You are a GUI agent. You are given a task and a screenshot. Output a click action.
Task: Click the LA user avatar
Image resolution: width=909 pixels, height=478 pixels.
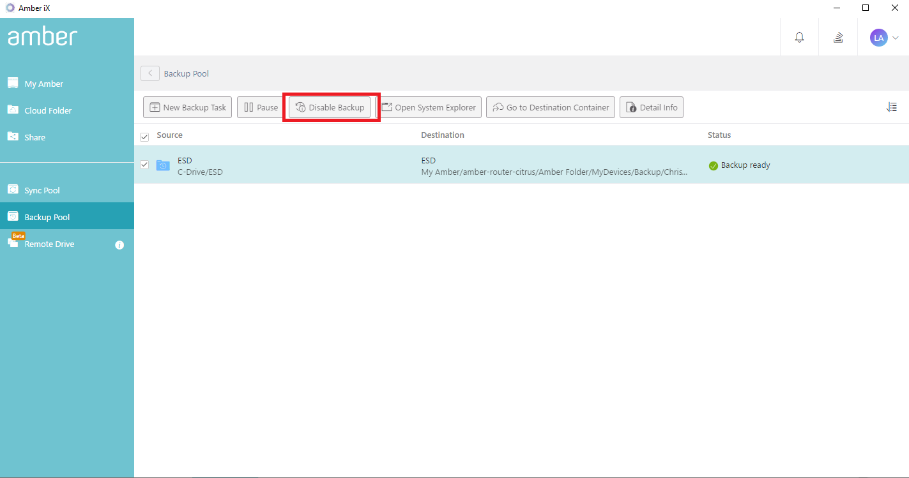(x=879, y=38)
